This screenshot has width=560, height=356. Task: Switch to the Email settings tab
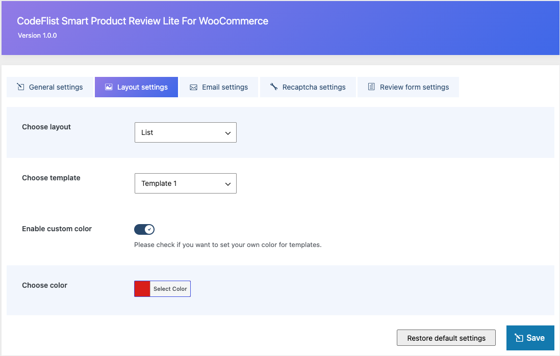tap(219, 87)
